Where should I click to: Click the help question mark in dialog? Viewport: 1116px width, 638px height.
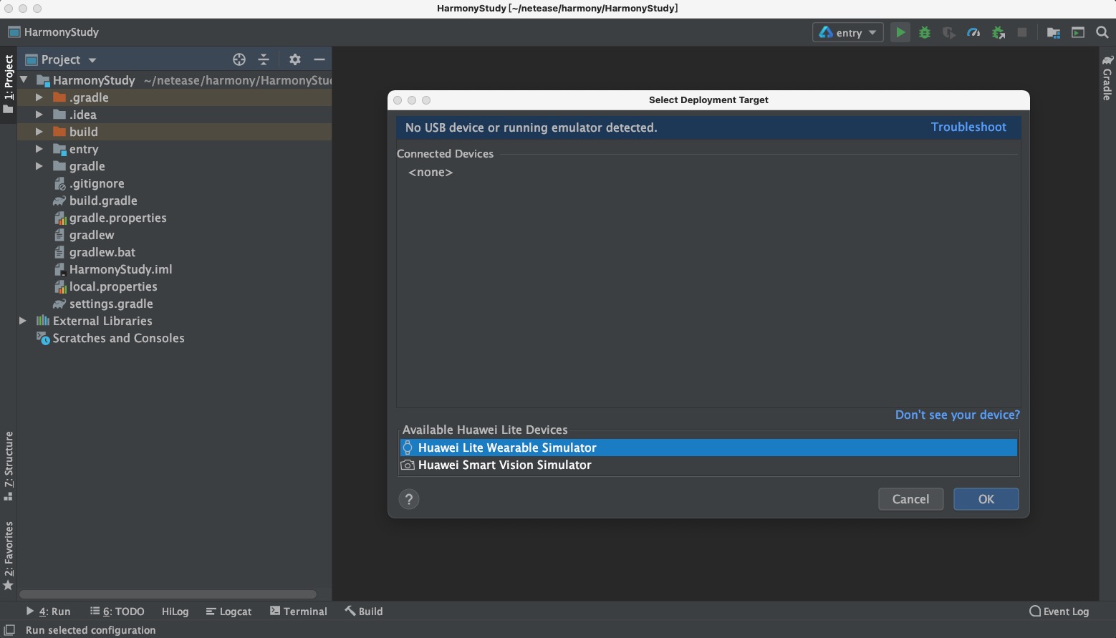[409, 499]
